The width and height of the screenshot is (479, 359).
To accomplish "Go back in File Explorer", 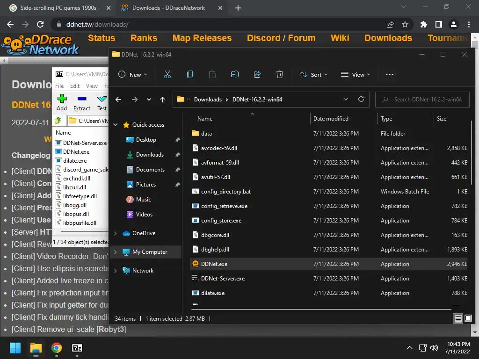I will pos(118,100).
